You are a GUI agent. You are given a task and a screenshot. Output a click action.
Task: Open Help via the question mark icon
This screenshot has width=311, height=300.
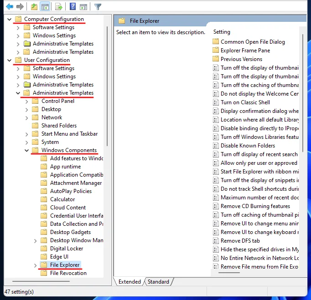pos(73,6)
